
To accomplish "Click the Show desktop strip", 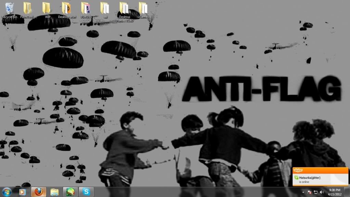I will [x=347, y=192].
